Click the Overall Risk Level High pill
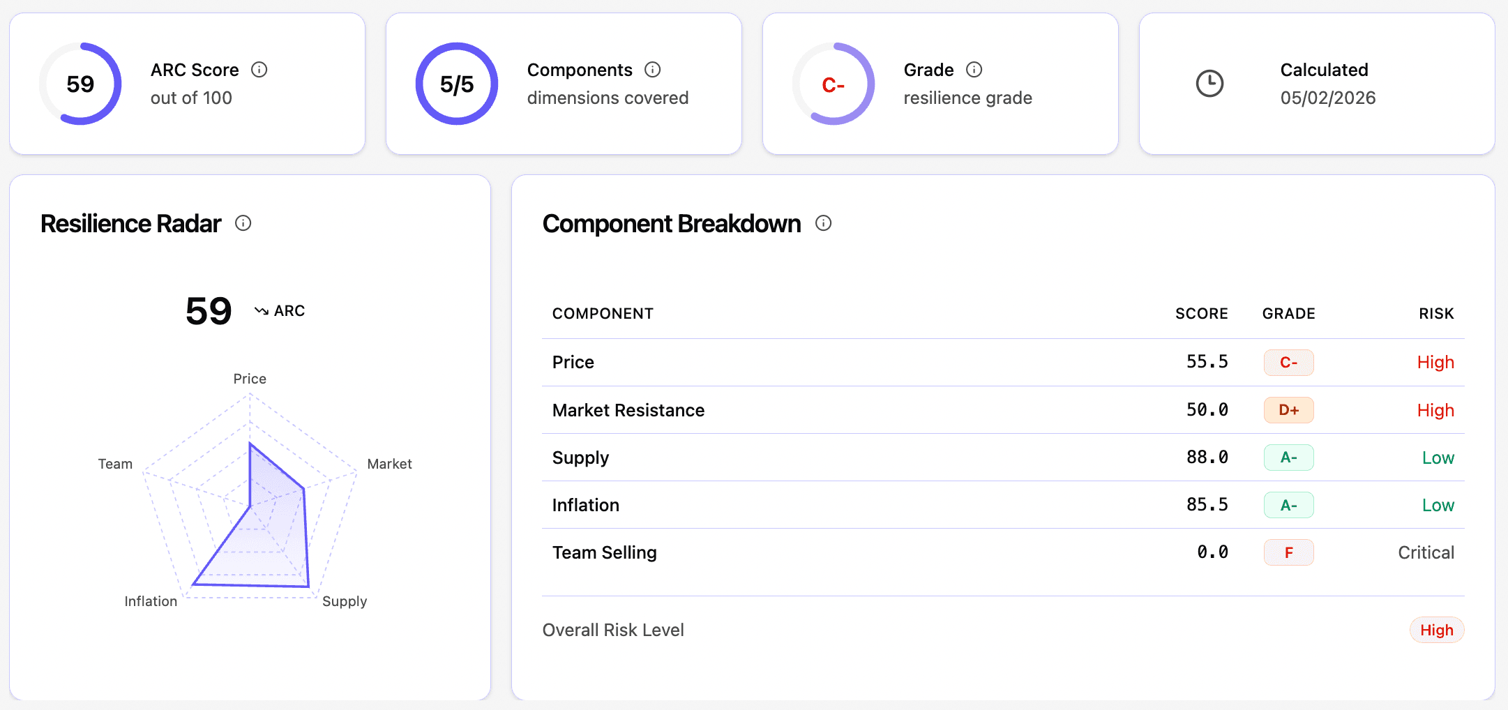The height and width of the screenshot is (710, 1508). 1436,630
